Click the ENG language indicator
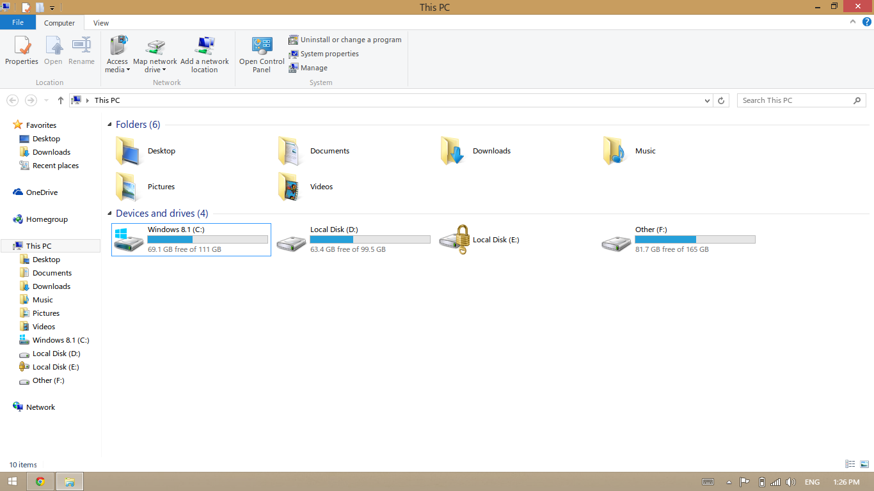Image resolution: width=874 pixels, height=491 pixels. [x=812, y=482]
